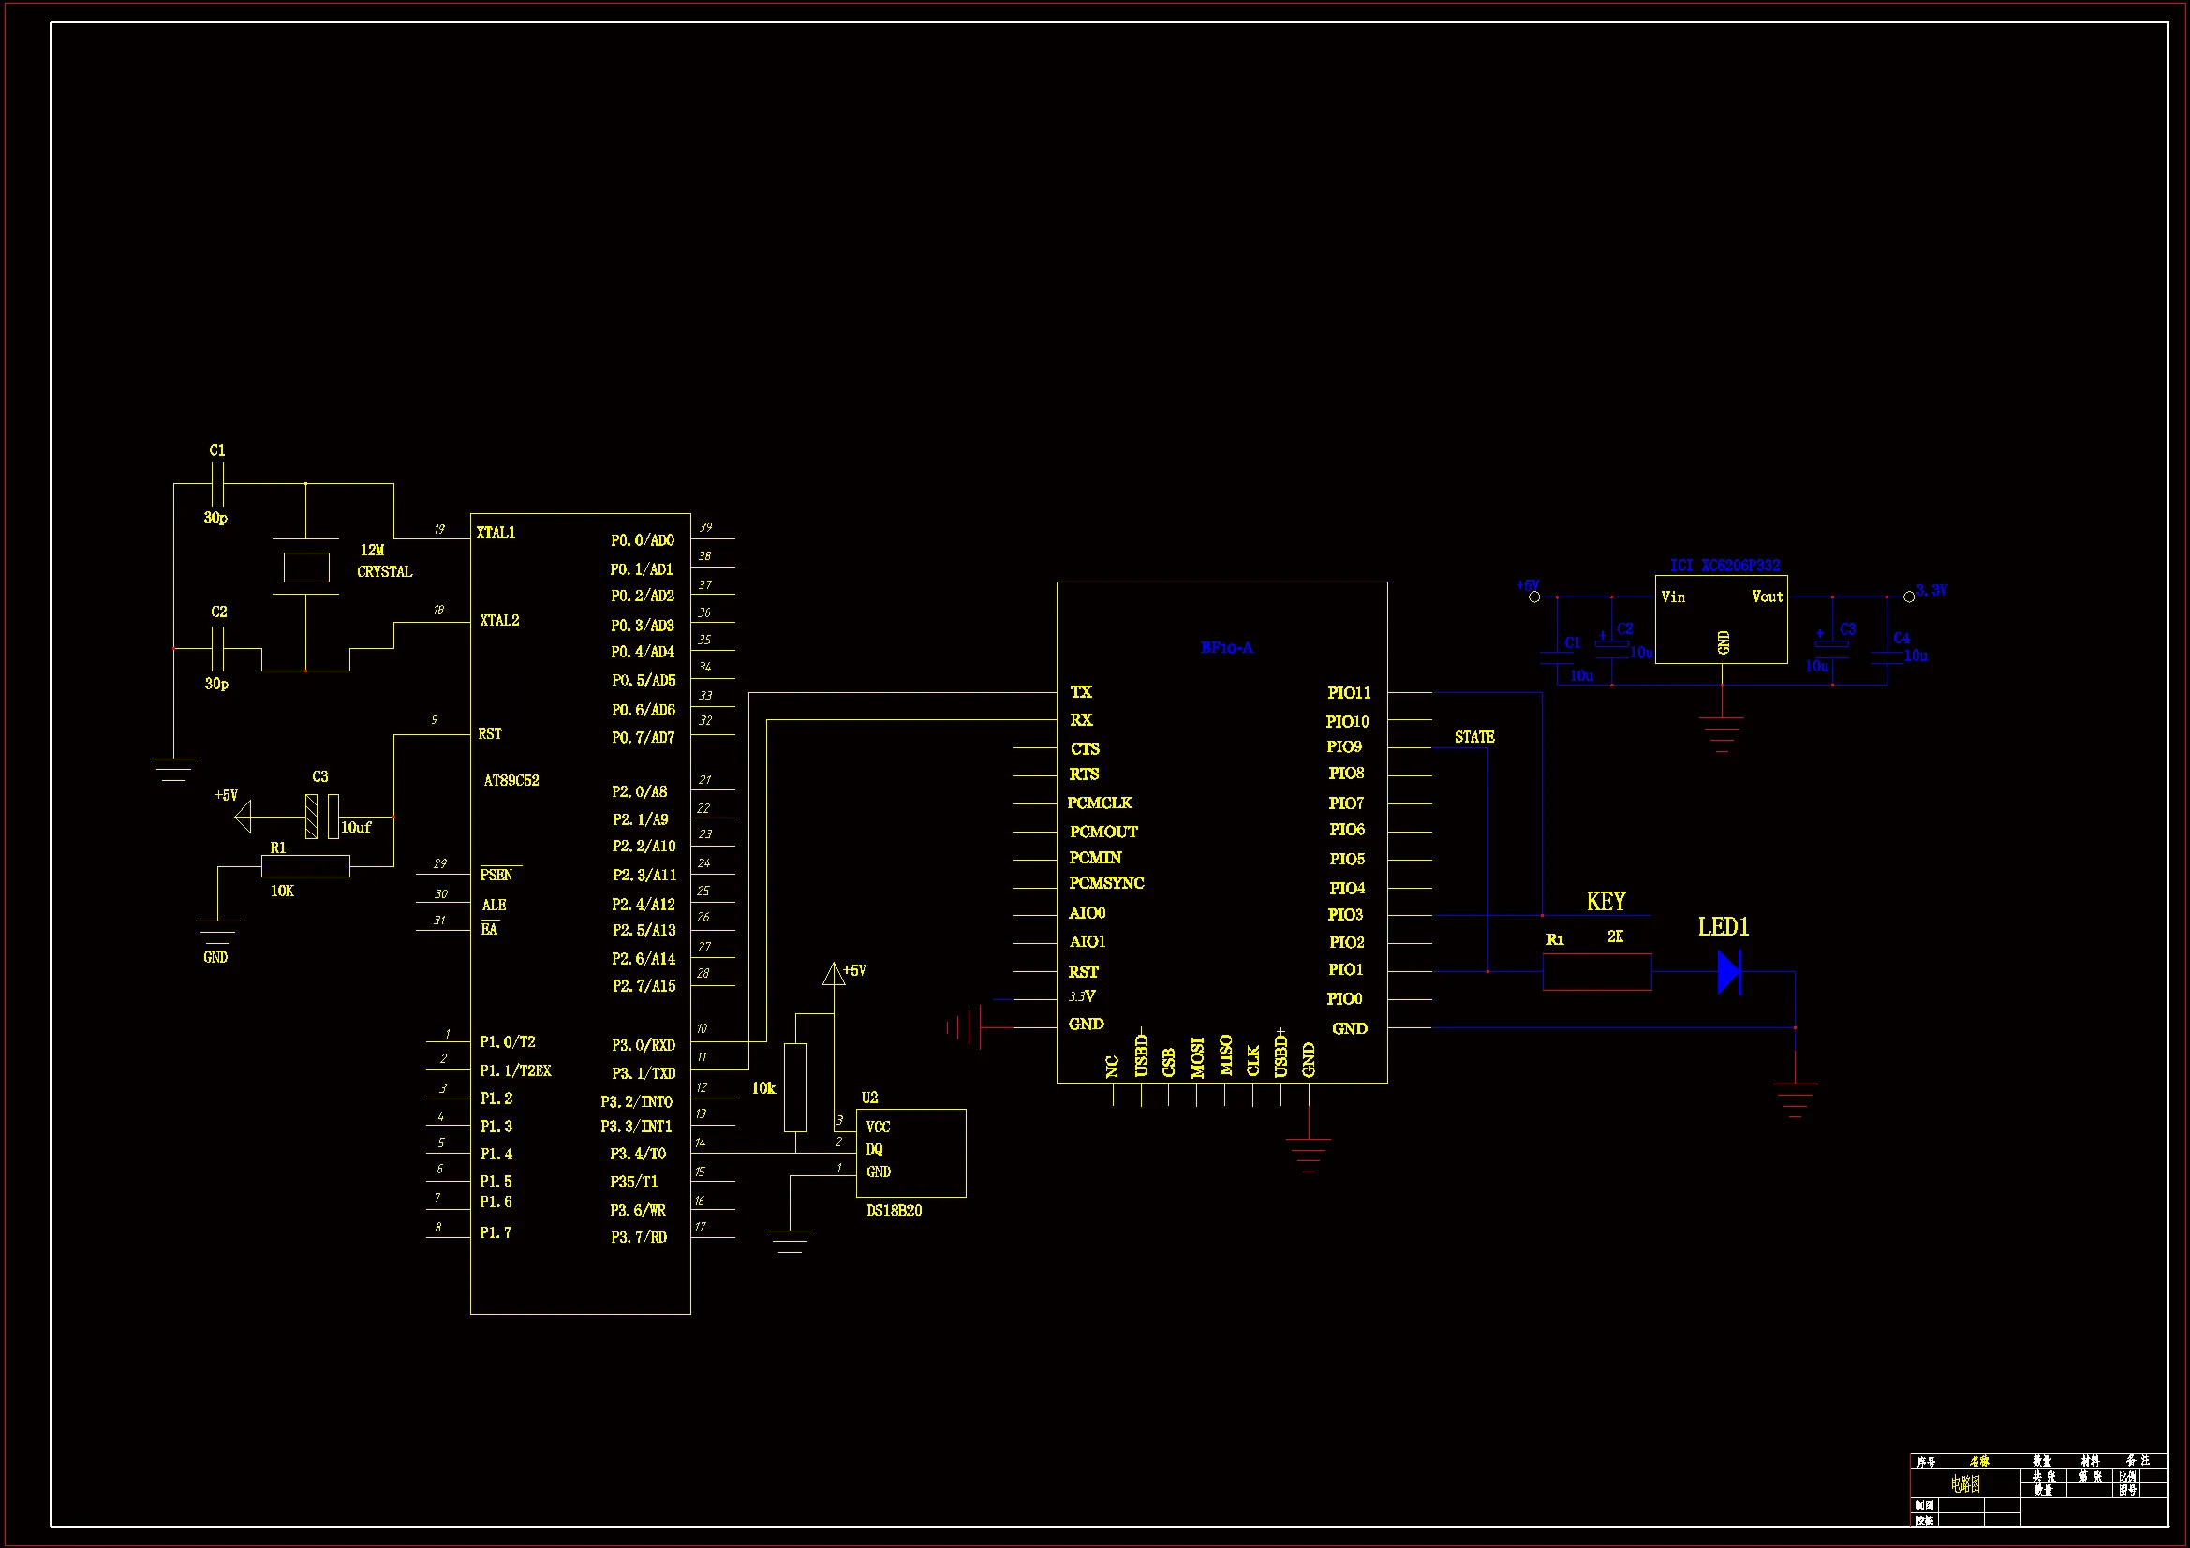Click the C1 30p capacitor symbol

218,484
